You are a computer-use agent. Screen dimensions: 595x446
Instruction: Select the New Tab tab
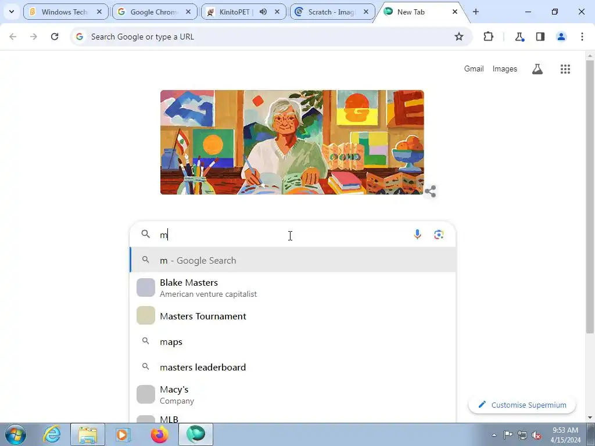(x=421, y=12)
